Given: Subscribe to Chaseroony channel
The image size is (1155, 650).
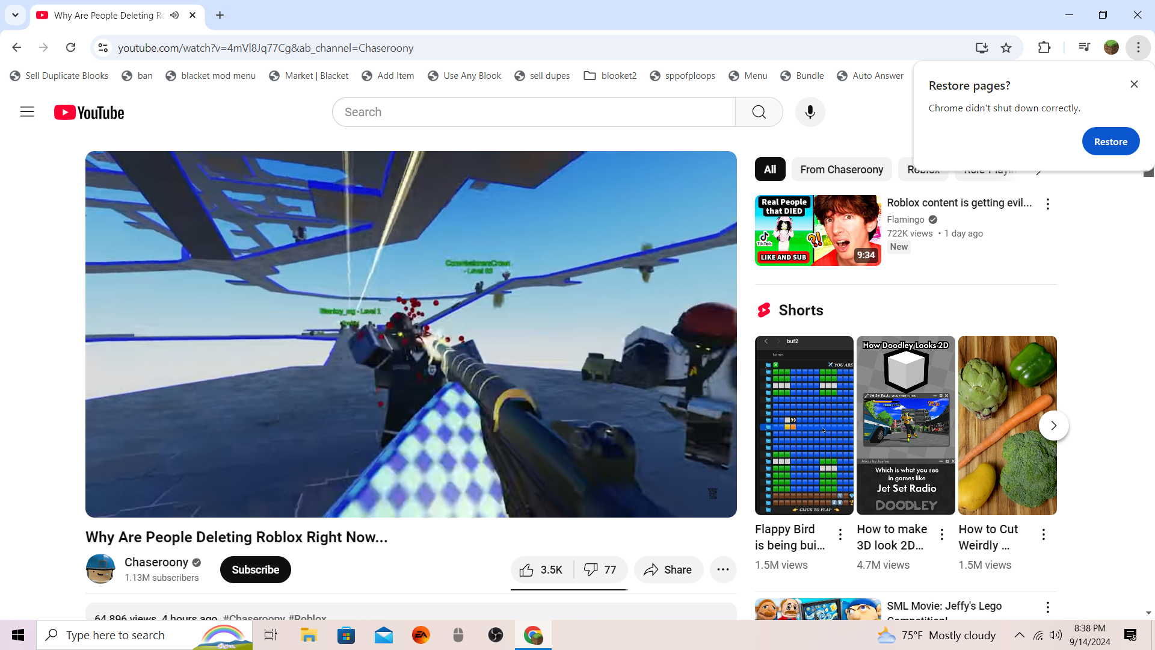Looking at the screenshot, I should point(255,570).
